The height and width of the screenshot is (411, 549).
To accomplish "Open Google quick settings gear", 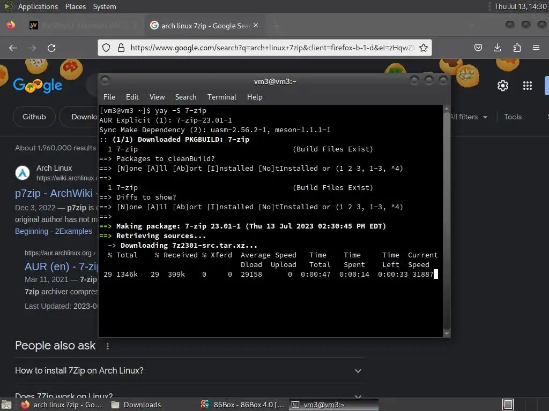I will pos(503,86).
